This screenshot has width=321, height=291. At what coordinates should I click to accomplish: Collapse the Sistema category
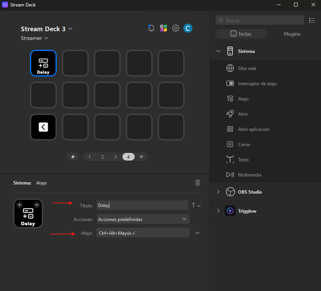218,51
